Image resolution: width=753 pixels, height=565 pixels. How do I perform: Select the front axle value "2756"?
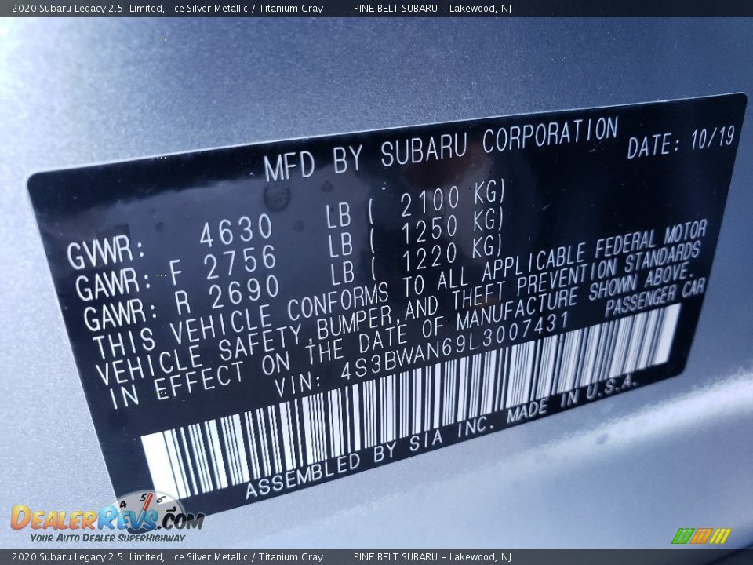pyautogui.click(x=240, y=262)
